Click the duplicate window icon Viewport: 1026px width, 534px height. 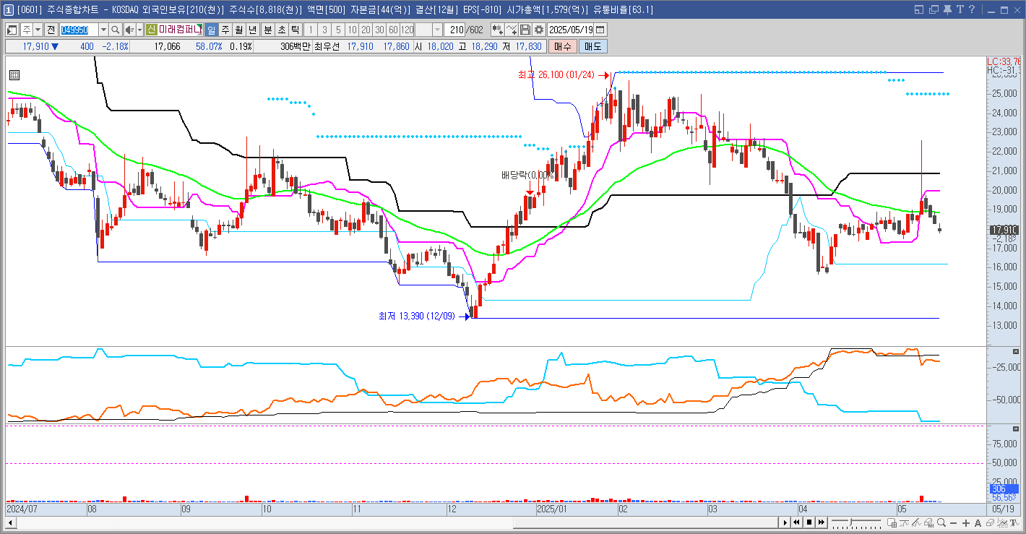934,9
